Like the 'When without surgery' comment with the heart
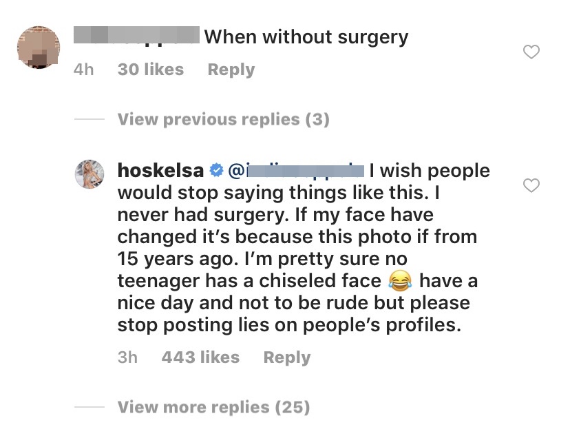Screen dimensions: 570x427 click(531, 52)
